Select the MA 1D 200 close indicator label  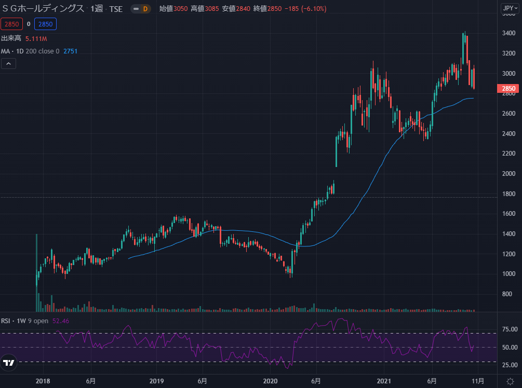tap(30, 51)
